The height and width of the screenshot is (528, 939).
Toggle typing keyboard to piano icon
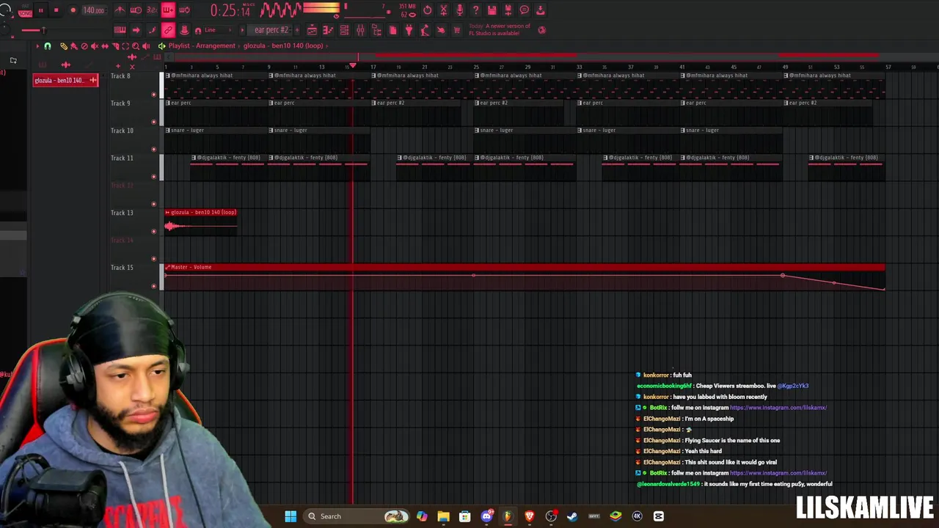point(120,30)
